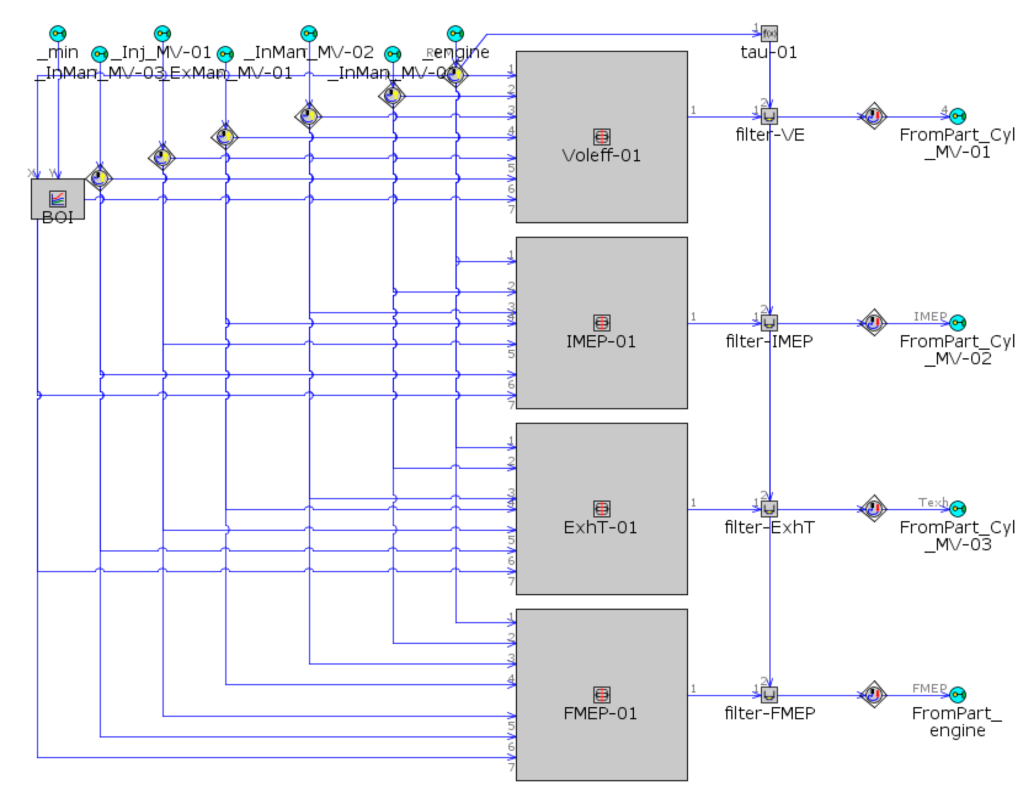Select the FromPart_Cyl_MV-03 Texh output connector
1034x796 pixels.
(958, 509)
